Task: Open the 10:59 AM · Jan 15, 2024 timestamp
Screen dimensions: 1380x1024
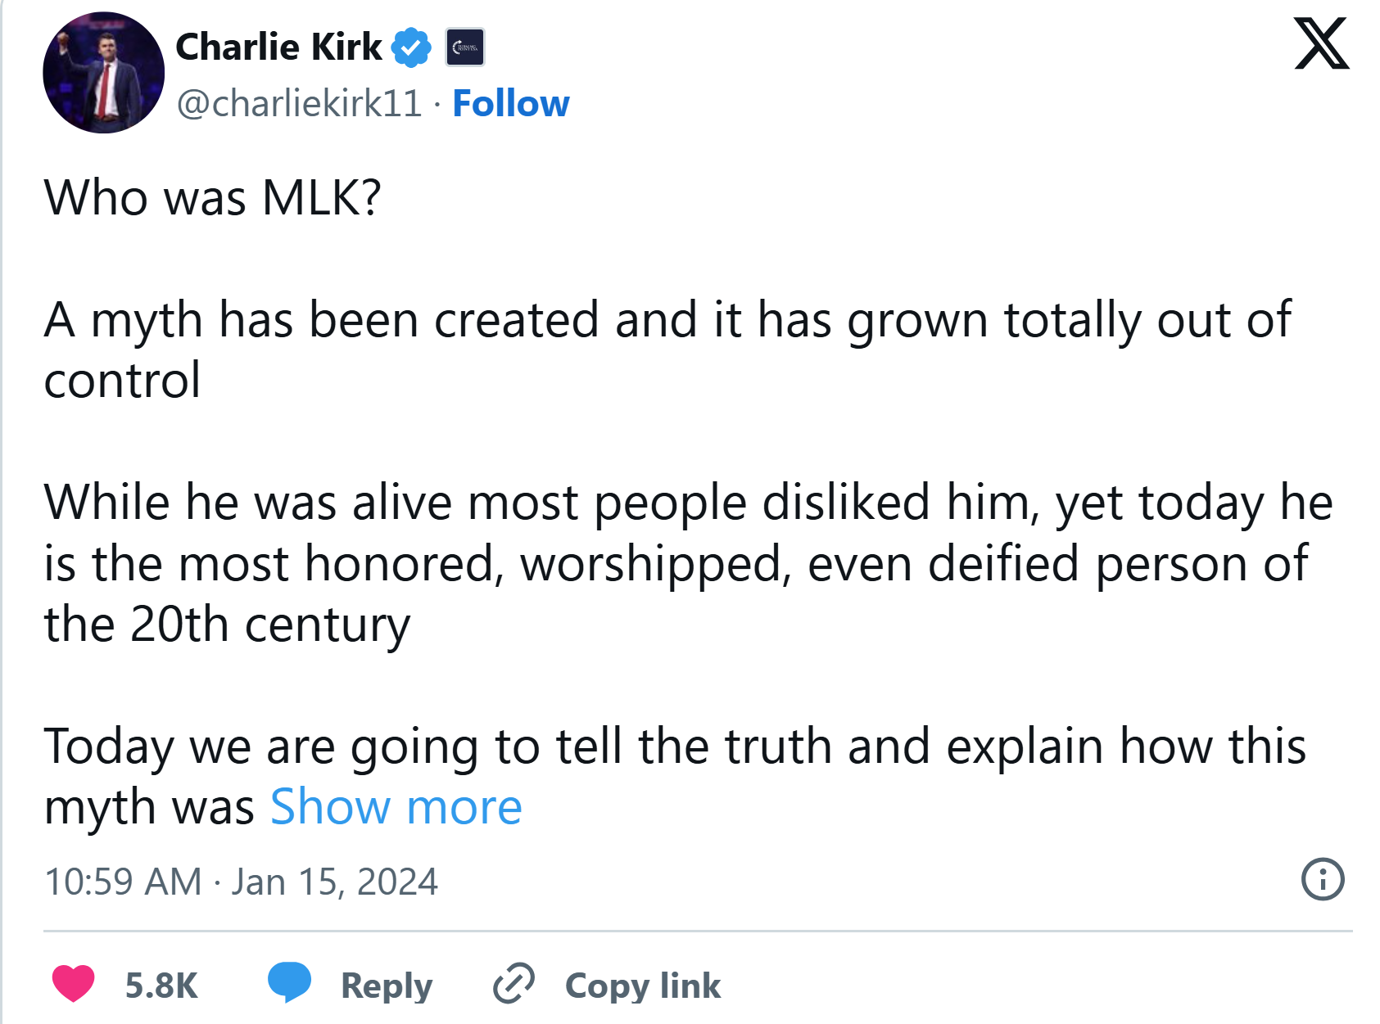Action: tap(242, 882)
